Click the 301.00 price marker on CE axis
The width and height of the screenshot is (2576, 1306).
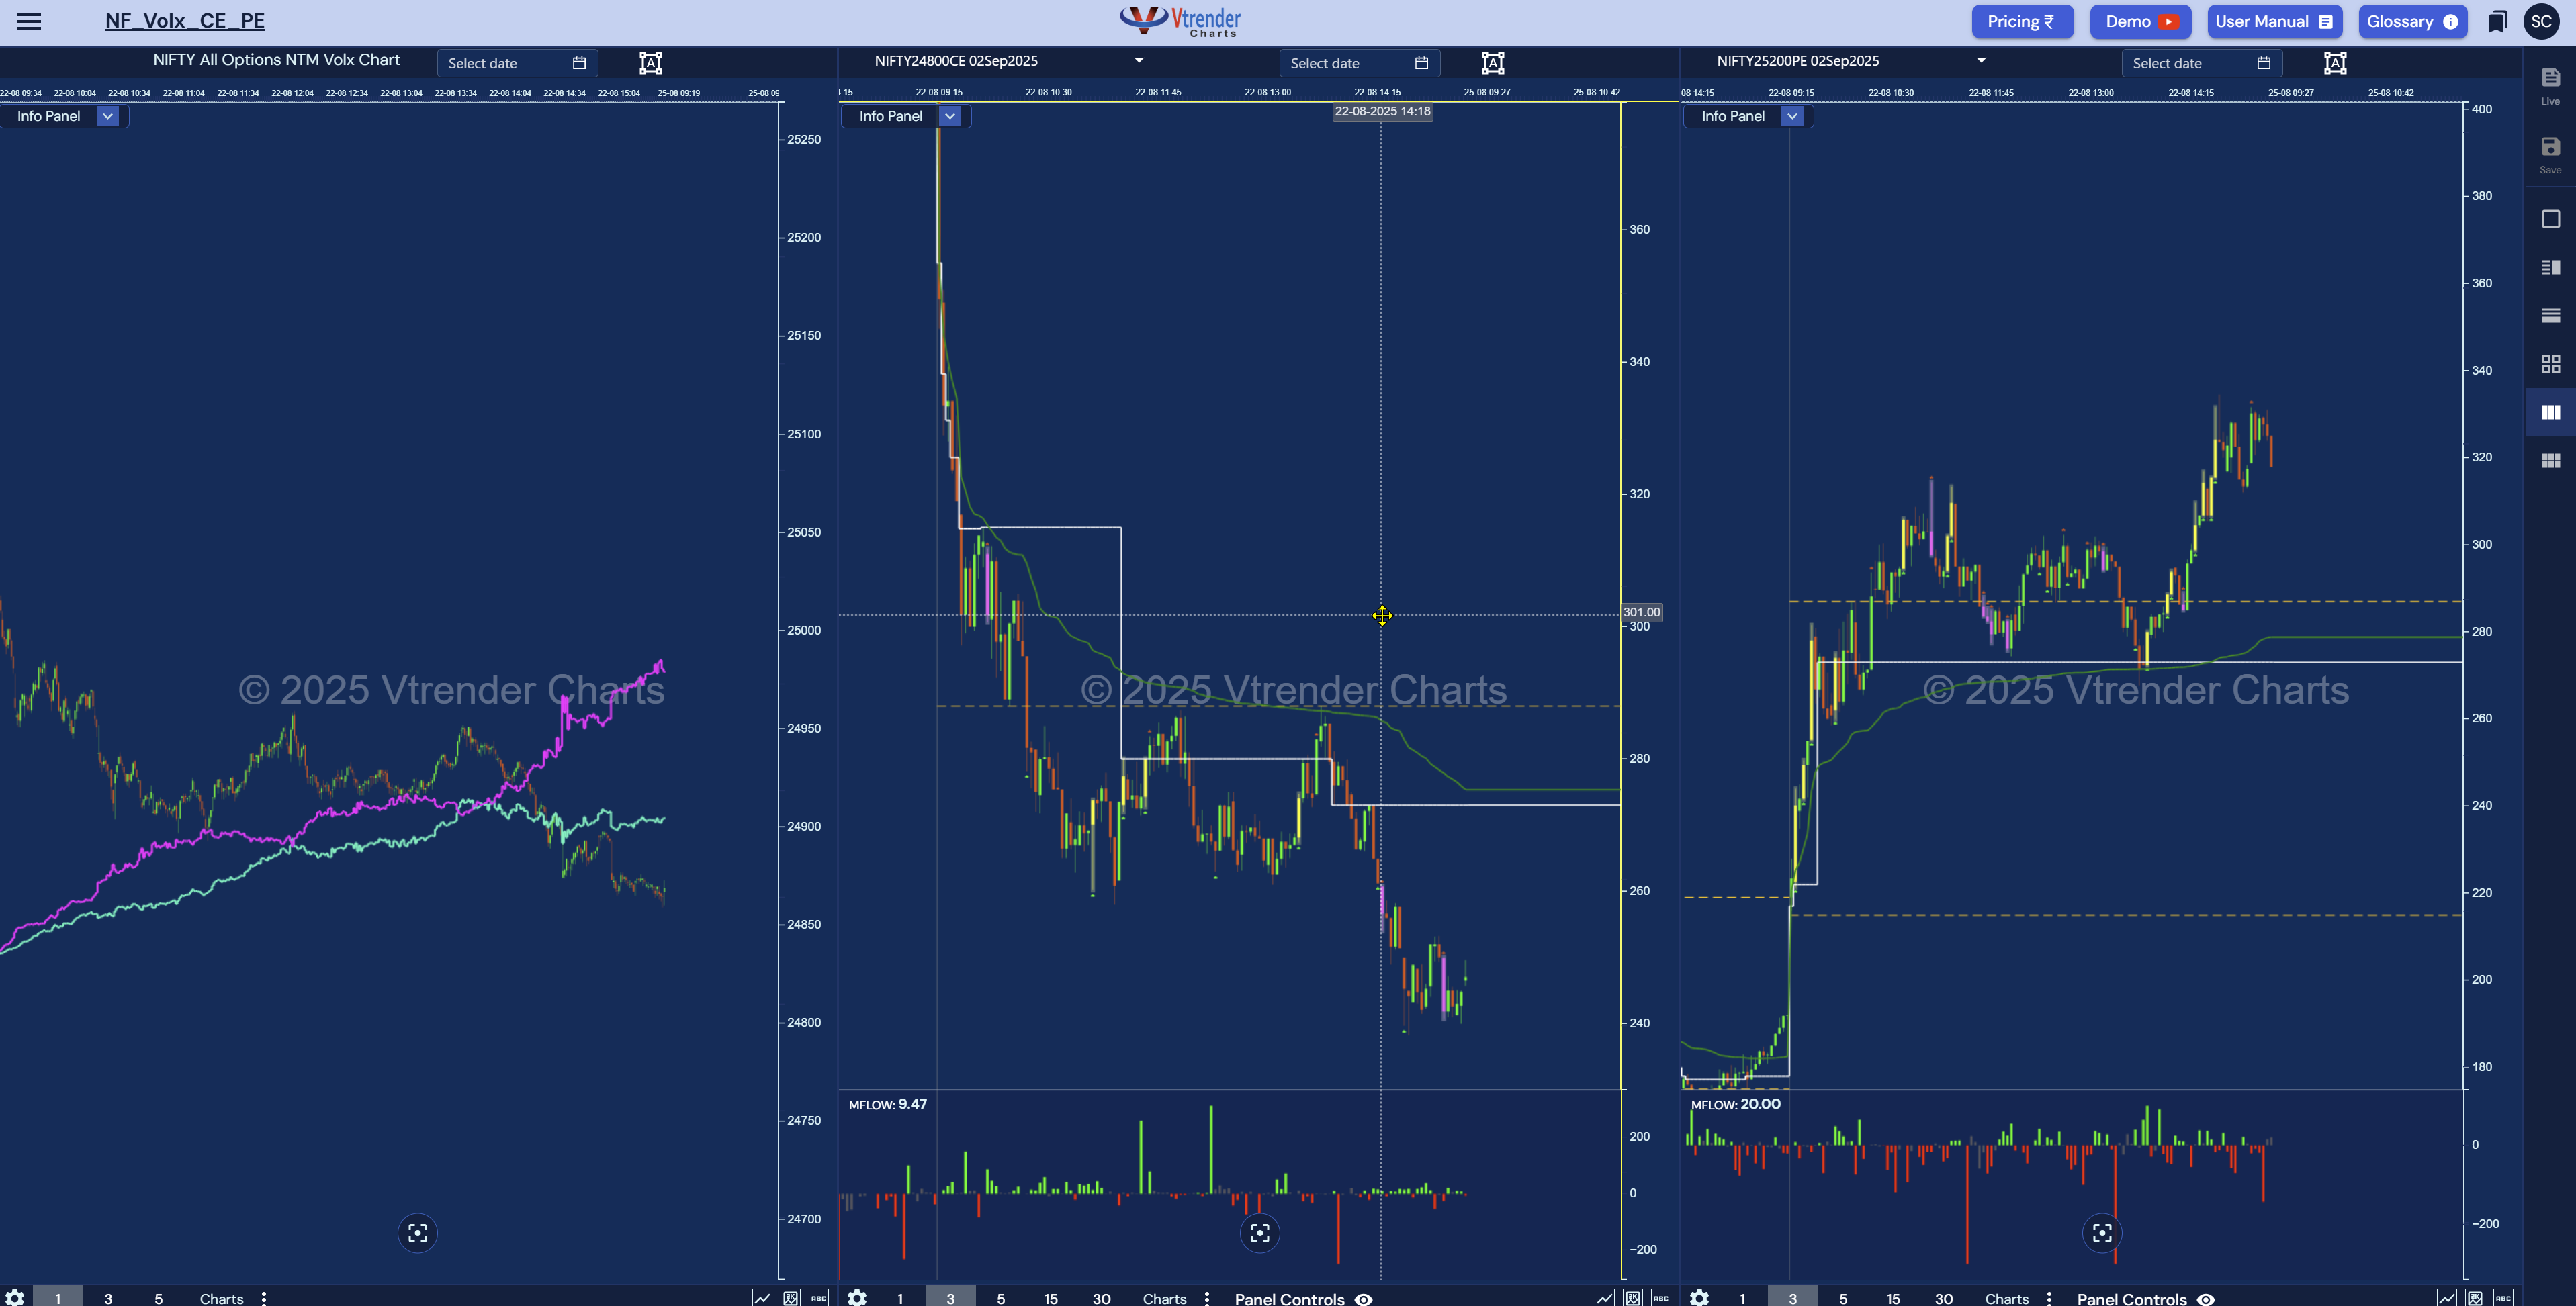pyautogui.click(x=1641, y=612)
